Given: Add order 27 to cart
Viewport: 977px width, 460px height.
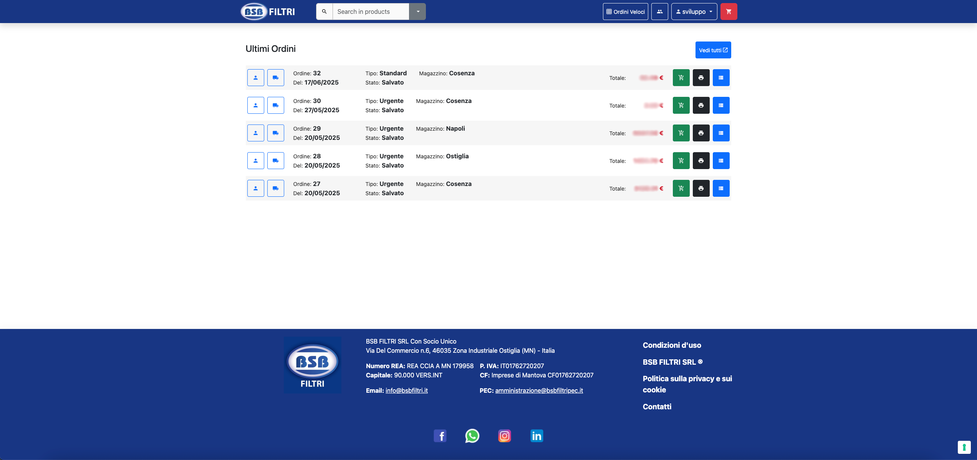Looking at the screenshot, I should pos(681,188).
